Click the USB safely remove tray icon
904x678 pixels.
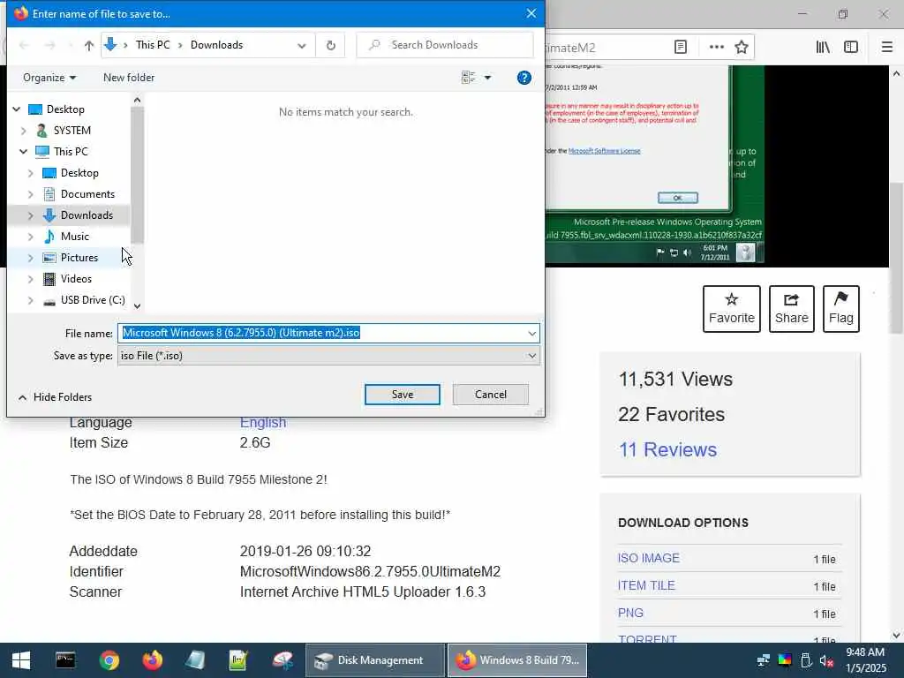[806, 660]
